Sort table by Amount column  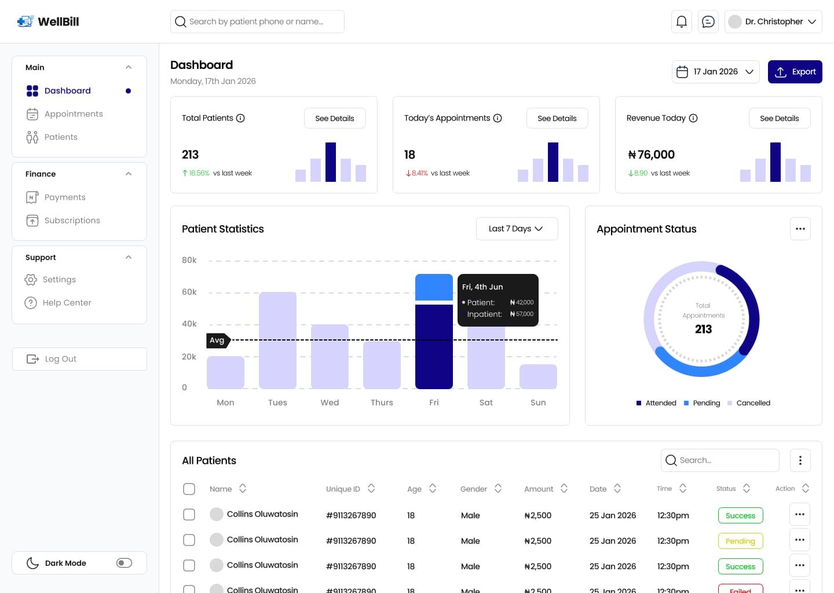coord(564,488)
